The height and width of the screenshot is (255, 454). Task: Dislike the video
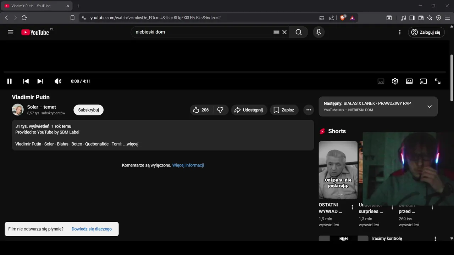pyautogui.click(x=220, y=110)
